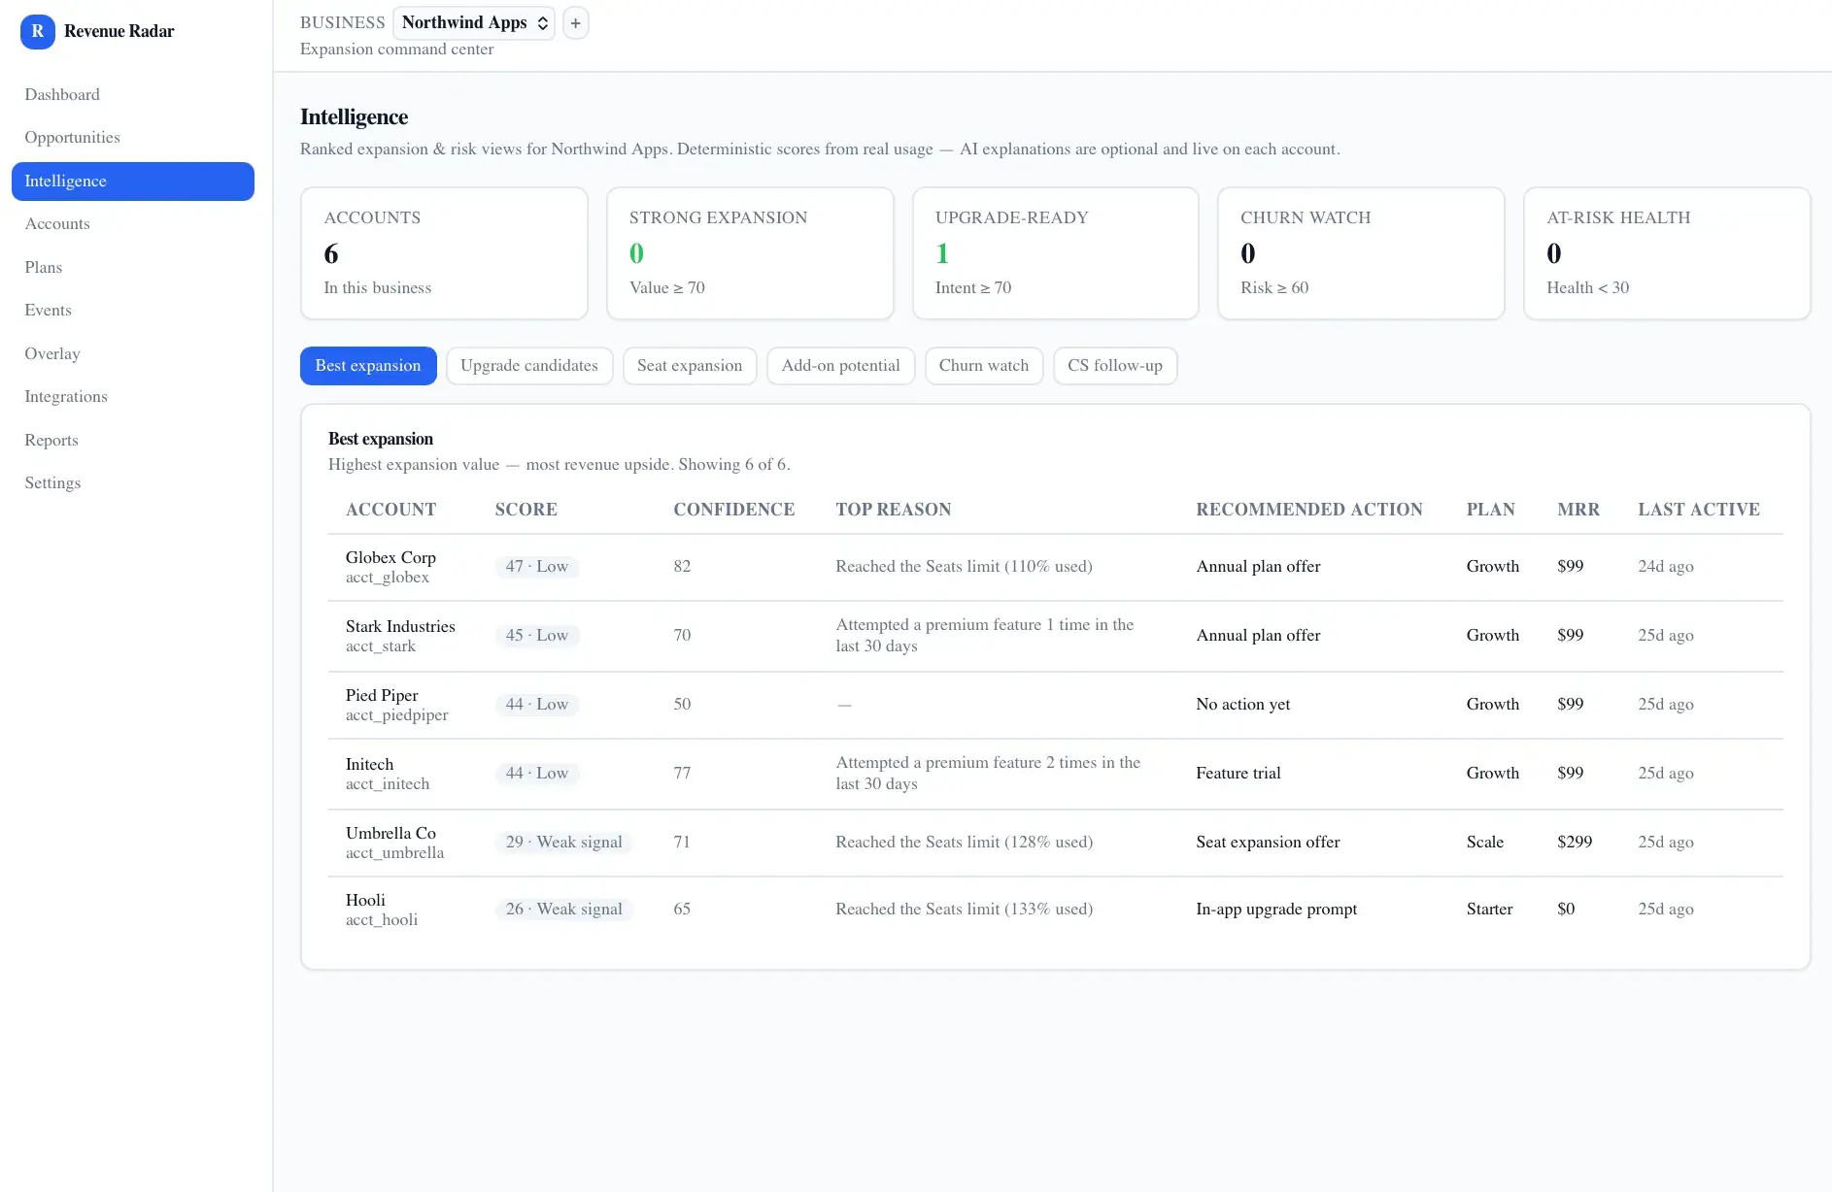
Task: Open the Umbrella Co account
Action: [390, 834]
